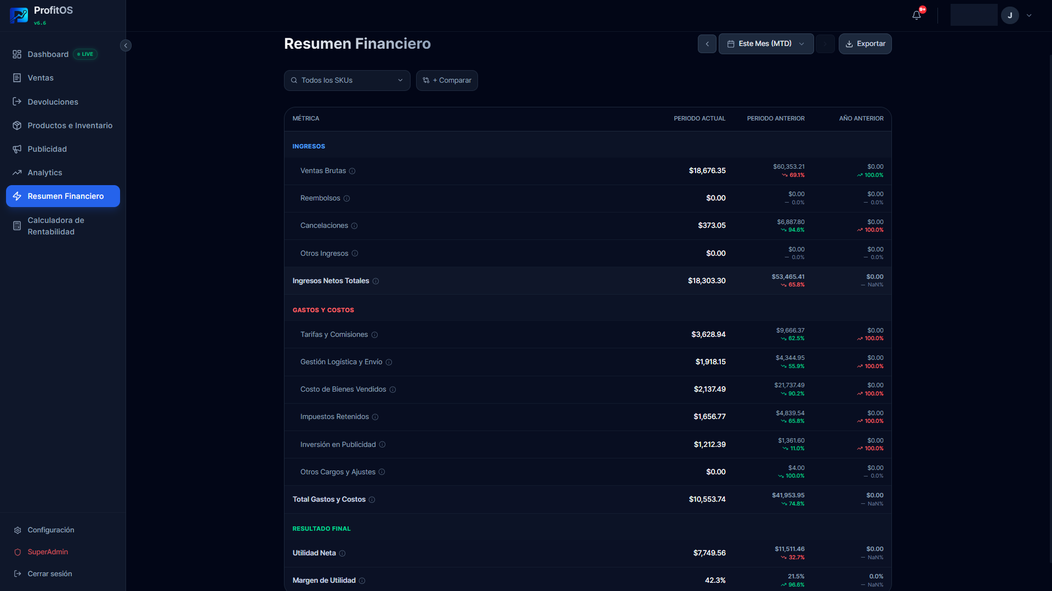Click the info icon next to Ventas Brutas
The image size is (1052, 591).
(352, 171)
